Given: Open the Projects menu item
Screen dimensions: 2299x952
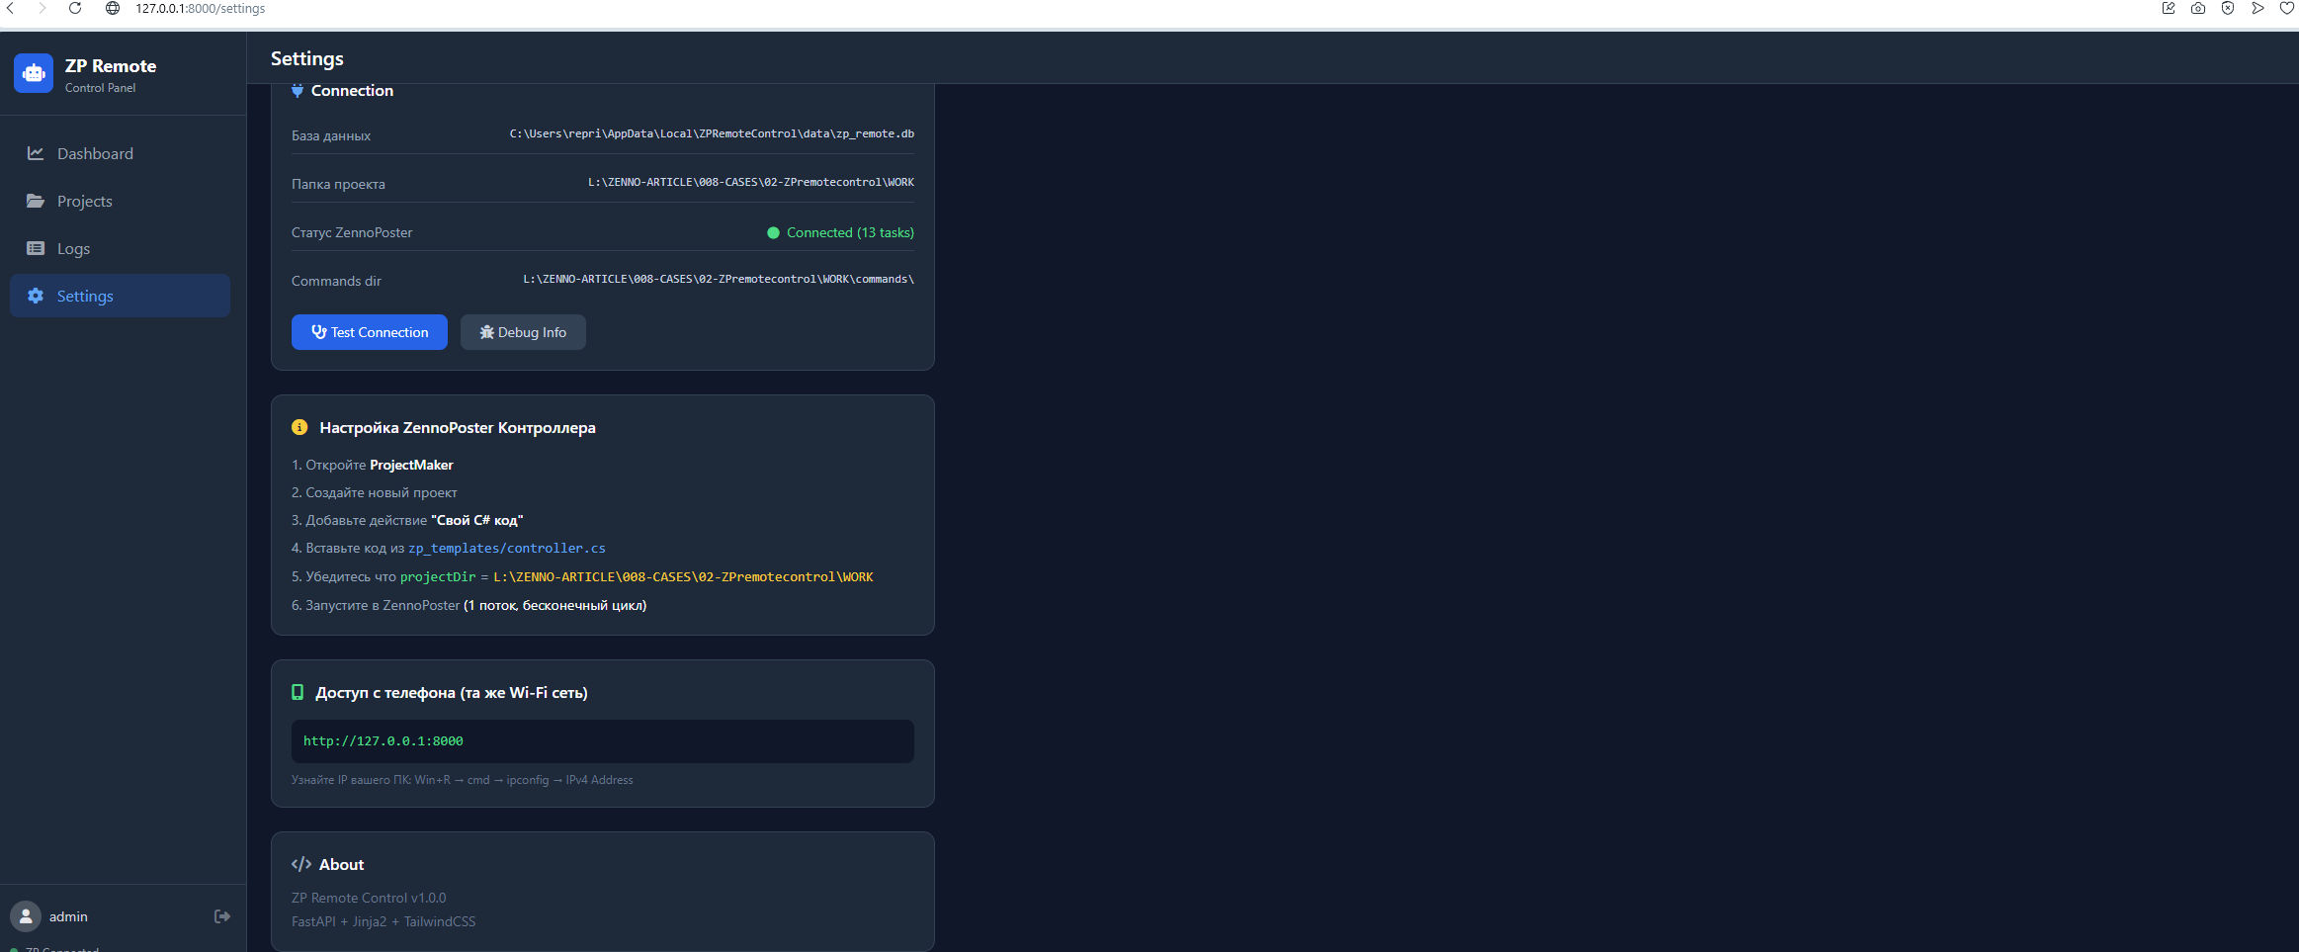Looking at the screenshot, I should 120,201.
